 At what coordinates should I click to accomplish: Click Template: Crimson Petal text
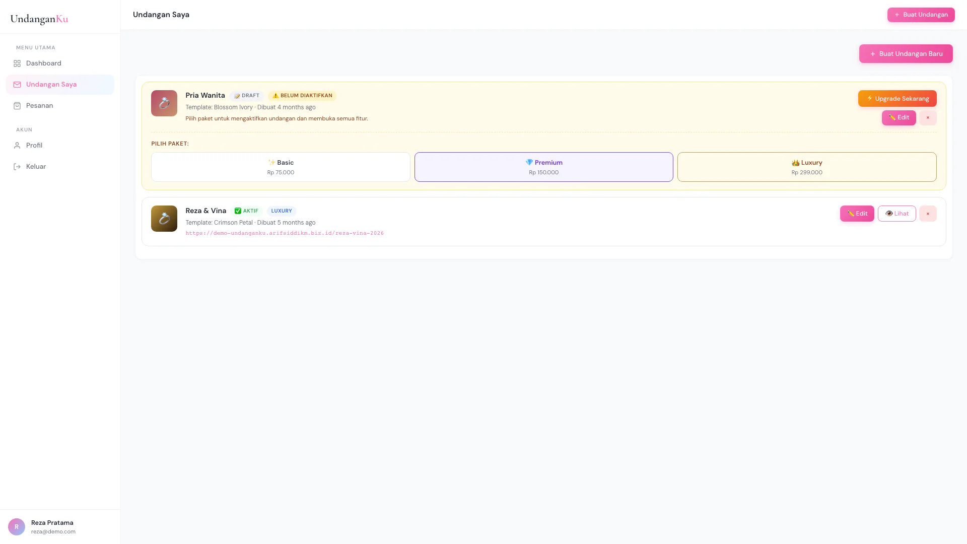[x=219, y=223]
